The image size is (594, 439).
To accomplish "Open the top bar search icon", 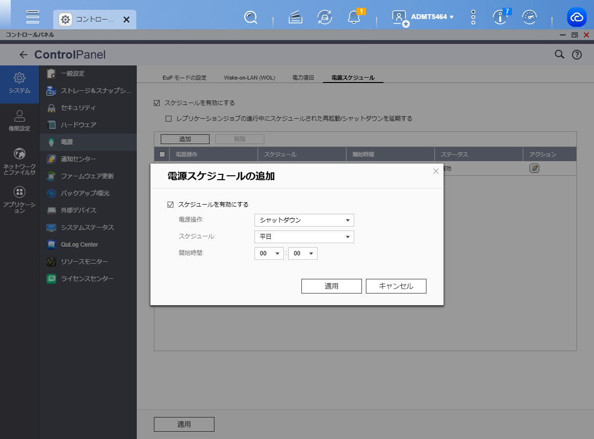I will tap(251, 17).
